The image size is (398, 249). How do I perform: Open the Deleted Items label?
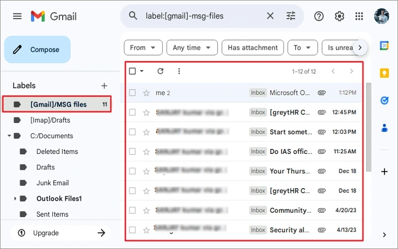(x=57, y=151)
